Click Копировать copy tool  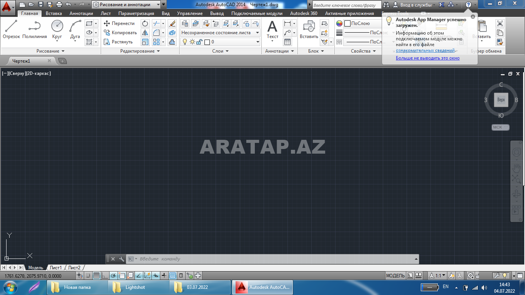pos(120,33)
